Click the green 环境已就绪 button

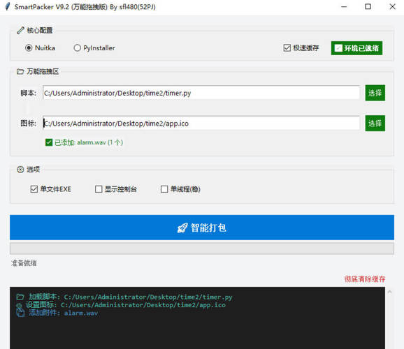pyautogui.click(x=356, y=48)
